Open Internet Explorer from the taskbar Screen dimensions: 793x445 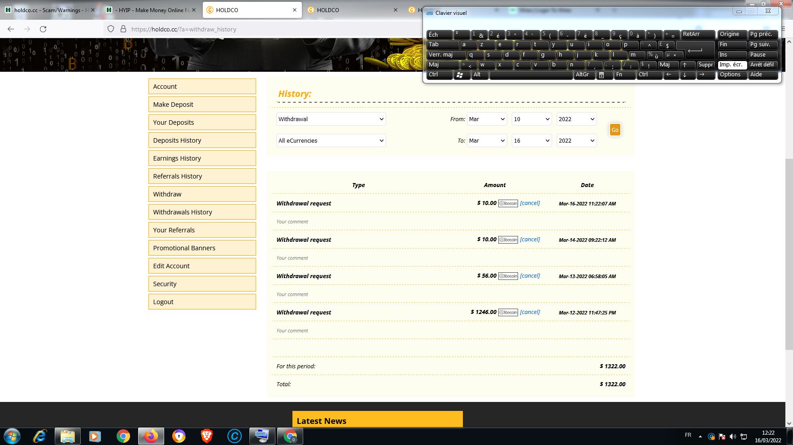point(40,436)
